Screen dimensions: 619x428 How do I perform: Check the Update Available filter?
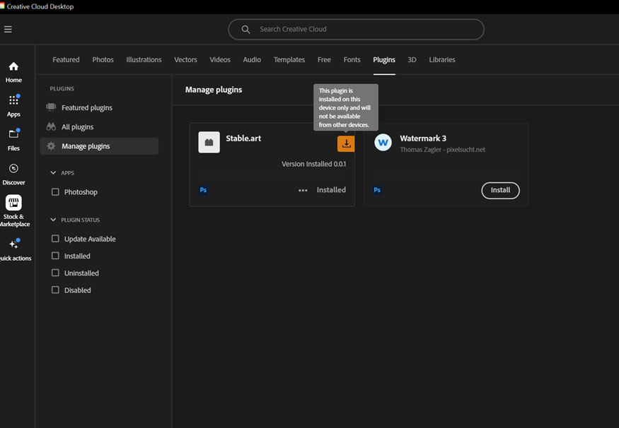point(55,239)
